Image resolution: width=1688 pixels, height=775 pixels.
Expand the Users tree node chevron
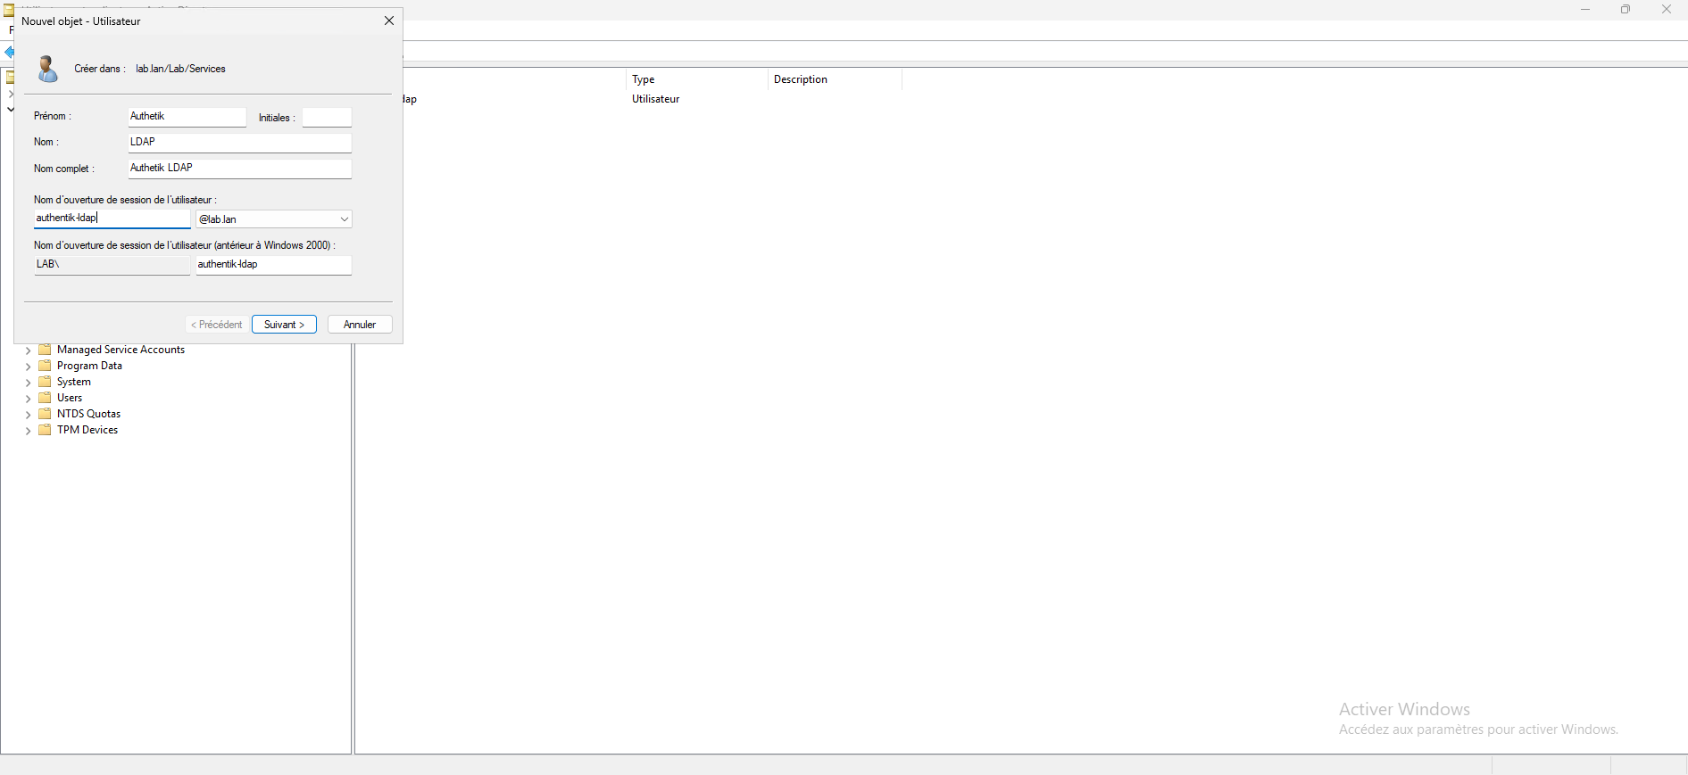point(29,399)
